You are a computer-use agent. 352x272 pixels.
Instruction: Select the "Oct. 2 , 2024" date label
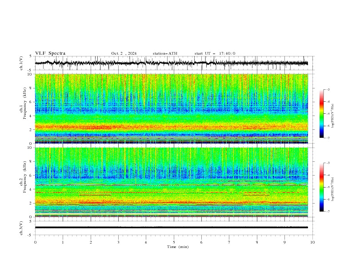click(124, 53)
